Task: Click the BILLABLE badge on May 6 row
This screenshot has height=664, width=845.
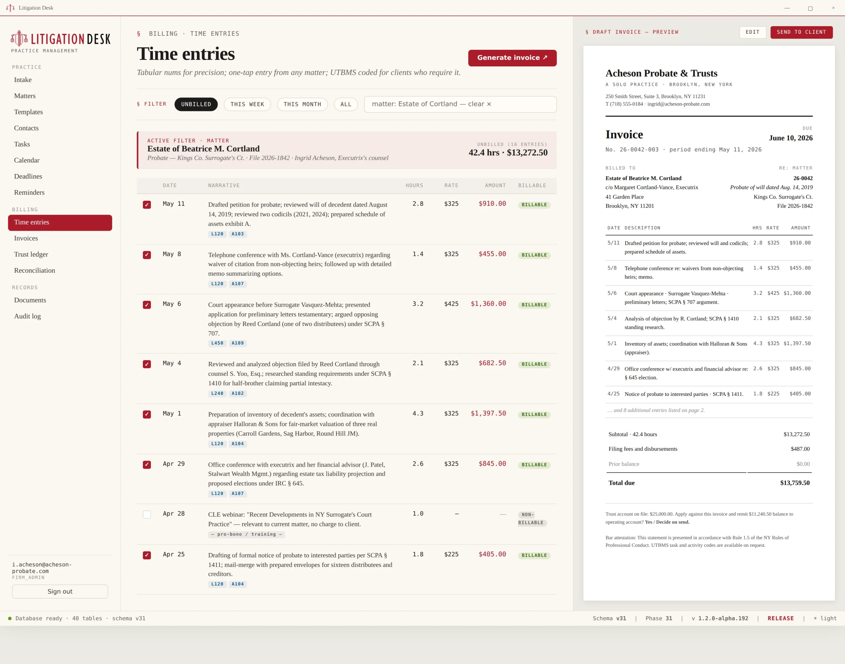Action: point(534,305)
